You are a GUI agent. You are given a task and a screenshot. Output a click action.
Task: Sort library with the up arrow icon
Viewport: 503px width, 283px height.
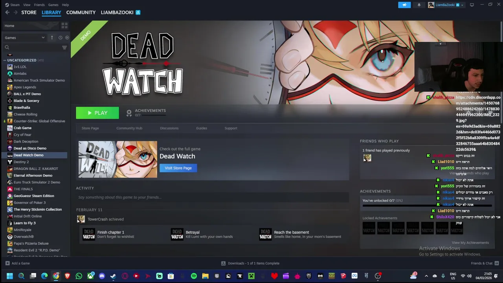click(x=52, y=37)
